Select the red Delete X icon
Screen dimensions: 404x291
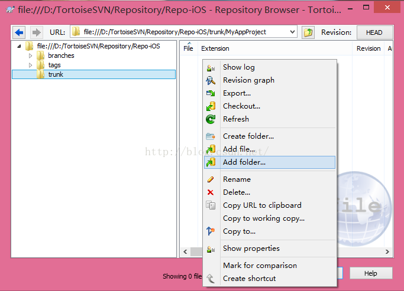211,192
